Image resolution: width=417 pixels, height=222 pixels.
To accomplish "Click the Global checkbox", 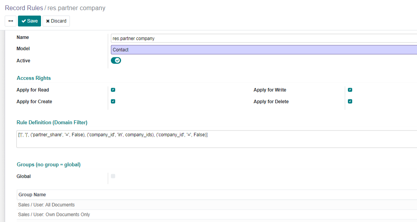I will pos(113,176).
